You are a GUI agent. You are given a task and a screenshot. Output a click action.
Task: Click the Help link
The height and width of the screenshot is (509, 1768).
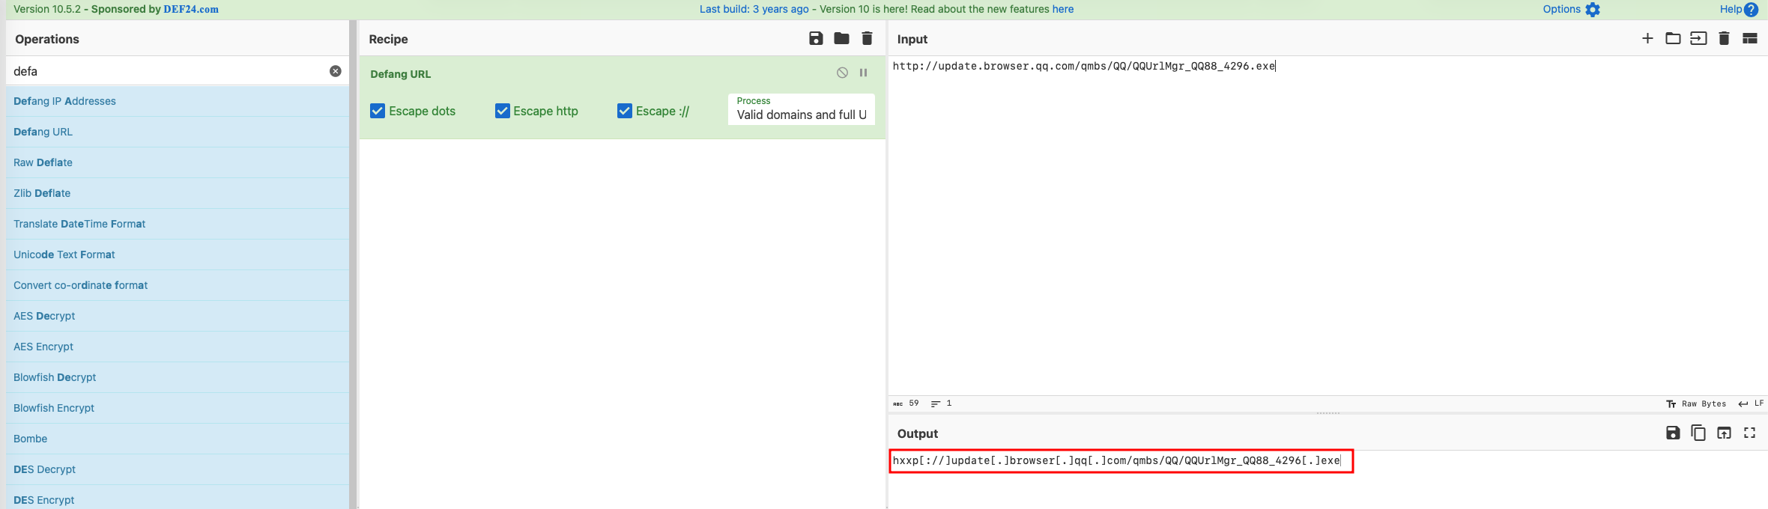[1731, 9]
